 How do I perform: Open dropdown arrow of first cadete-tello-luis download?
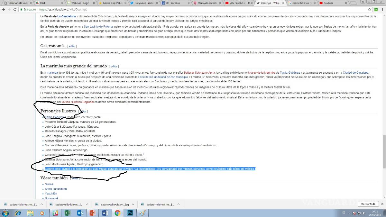click(41, 204)
